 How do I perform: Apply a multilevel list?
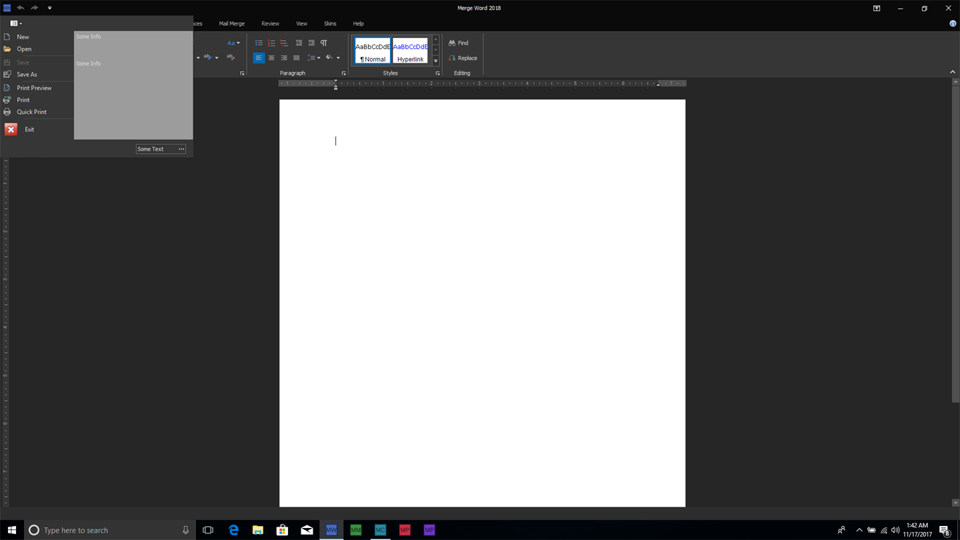coord(283,43)
